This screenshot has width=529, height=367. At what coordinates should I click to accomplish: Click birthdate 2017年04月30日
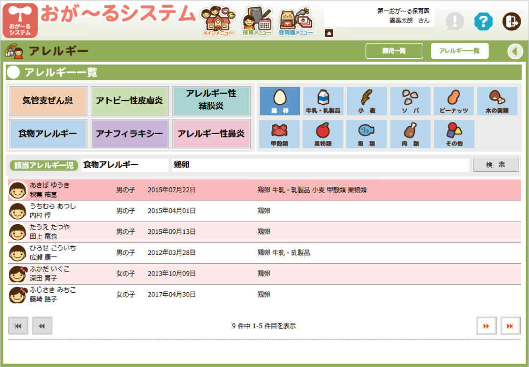point(171,295)
